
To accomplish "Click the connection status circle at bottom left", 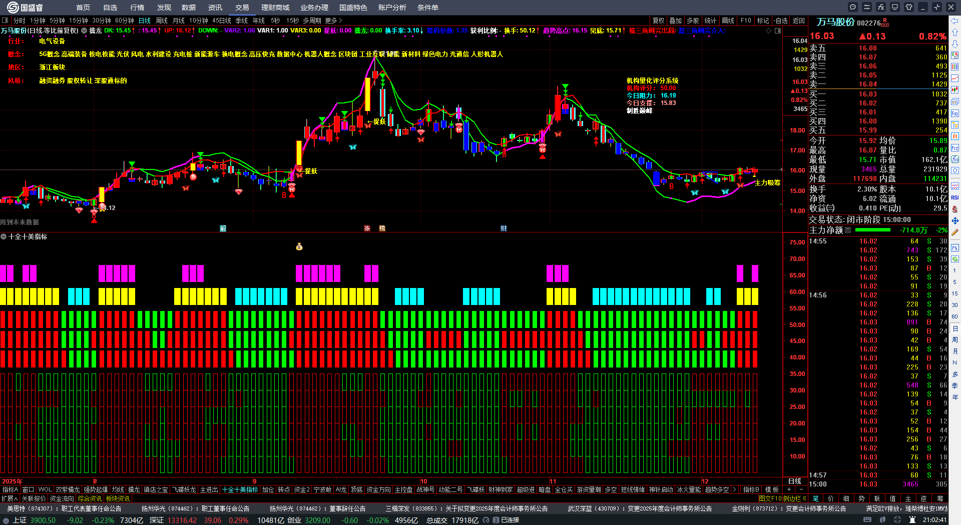I will pos(6,520).
